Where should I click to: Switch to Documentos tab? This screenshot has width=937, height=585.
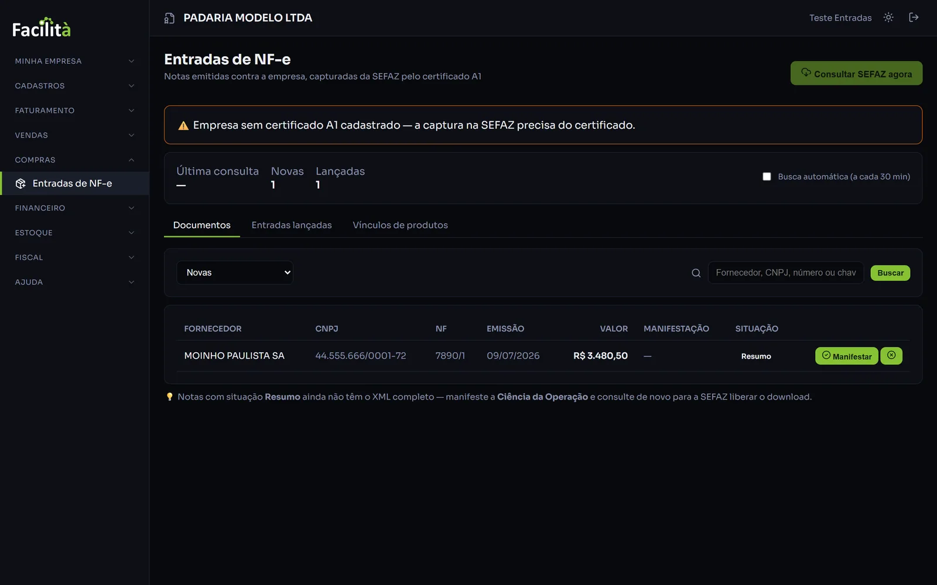pos(202,225)
